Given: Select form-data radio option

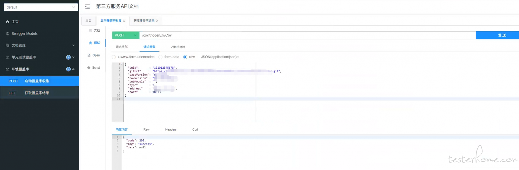Looking at the screenshot, I should point(161,57).
